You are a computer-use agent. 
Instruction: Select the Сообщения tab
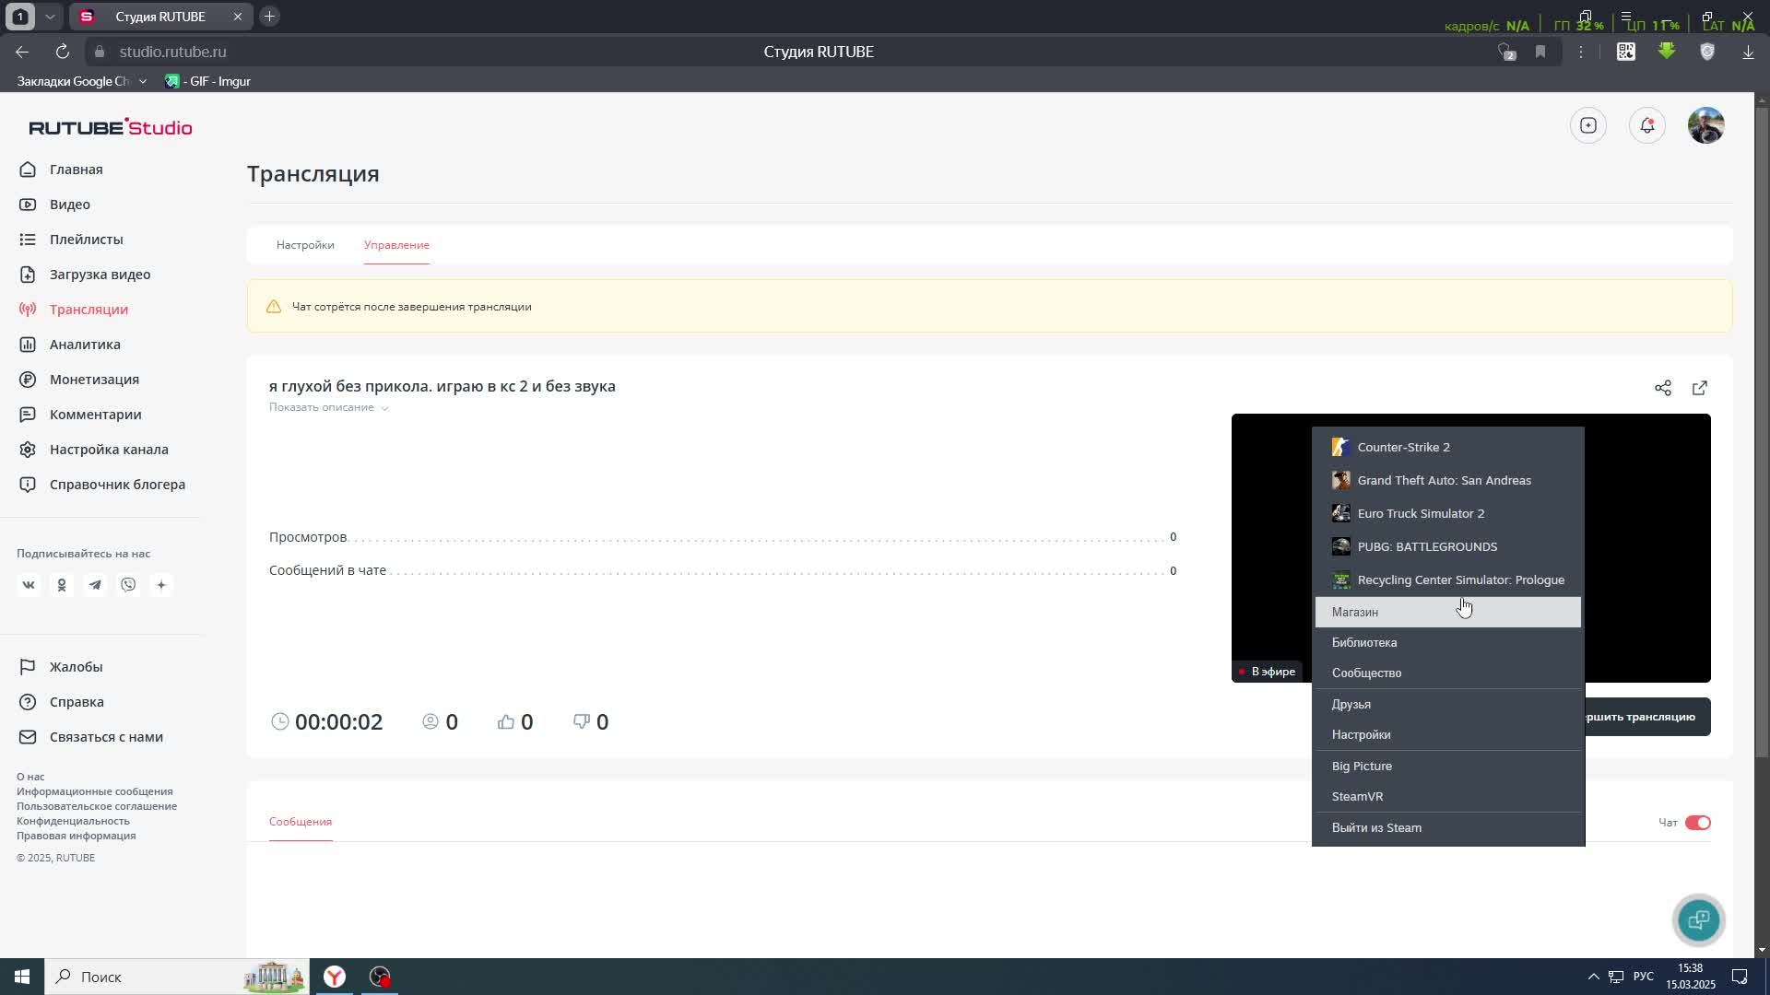point(301,822)
